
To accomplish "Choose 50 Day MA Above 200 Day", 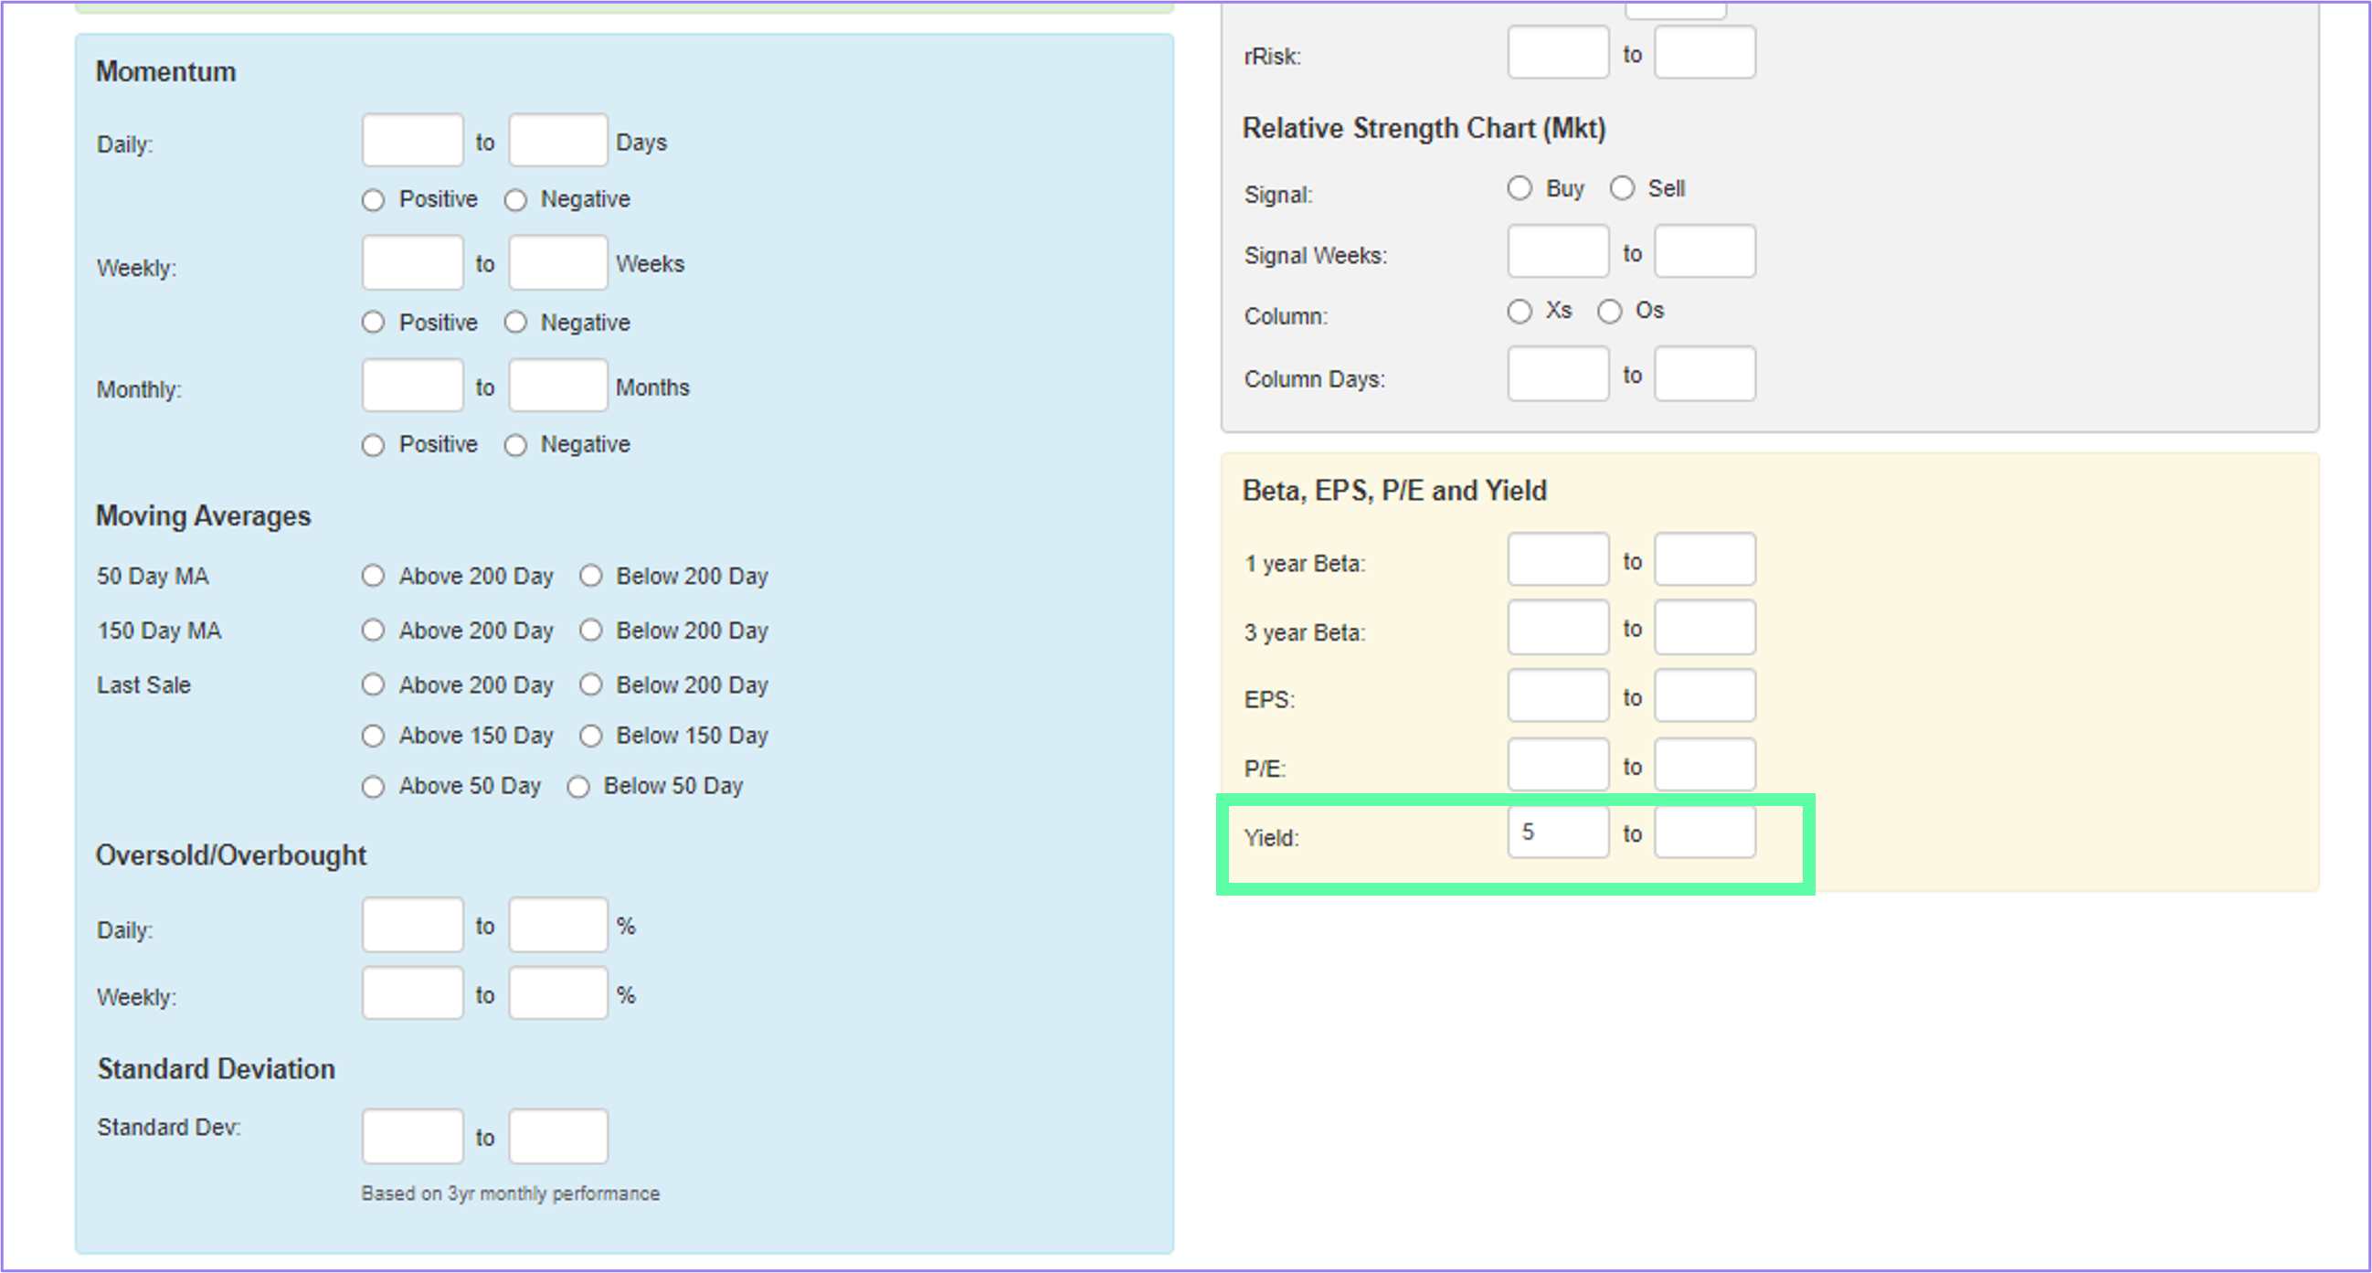I will (x=373, y=576).
